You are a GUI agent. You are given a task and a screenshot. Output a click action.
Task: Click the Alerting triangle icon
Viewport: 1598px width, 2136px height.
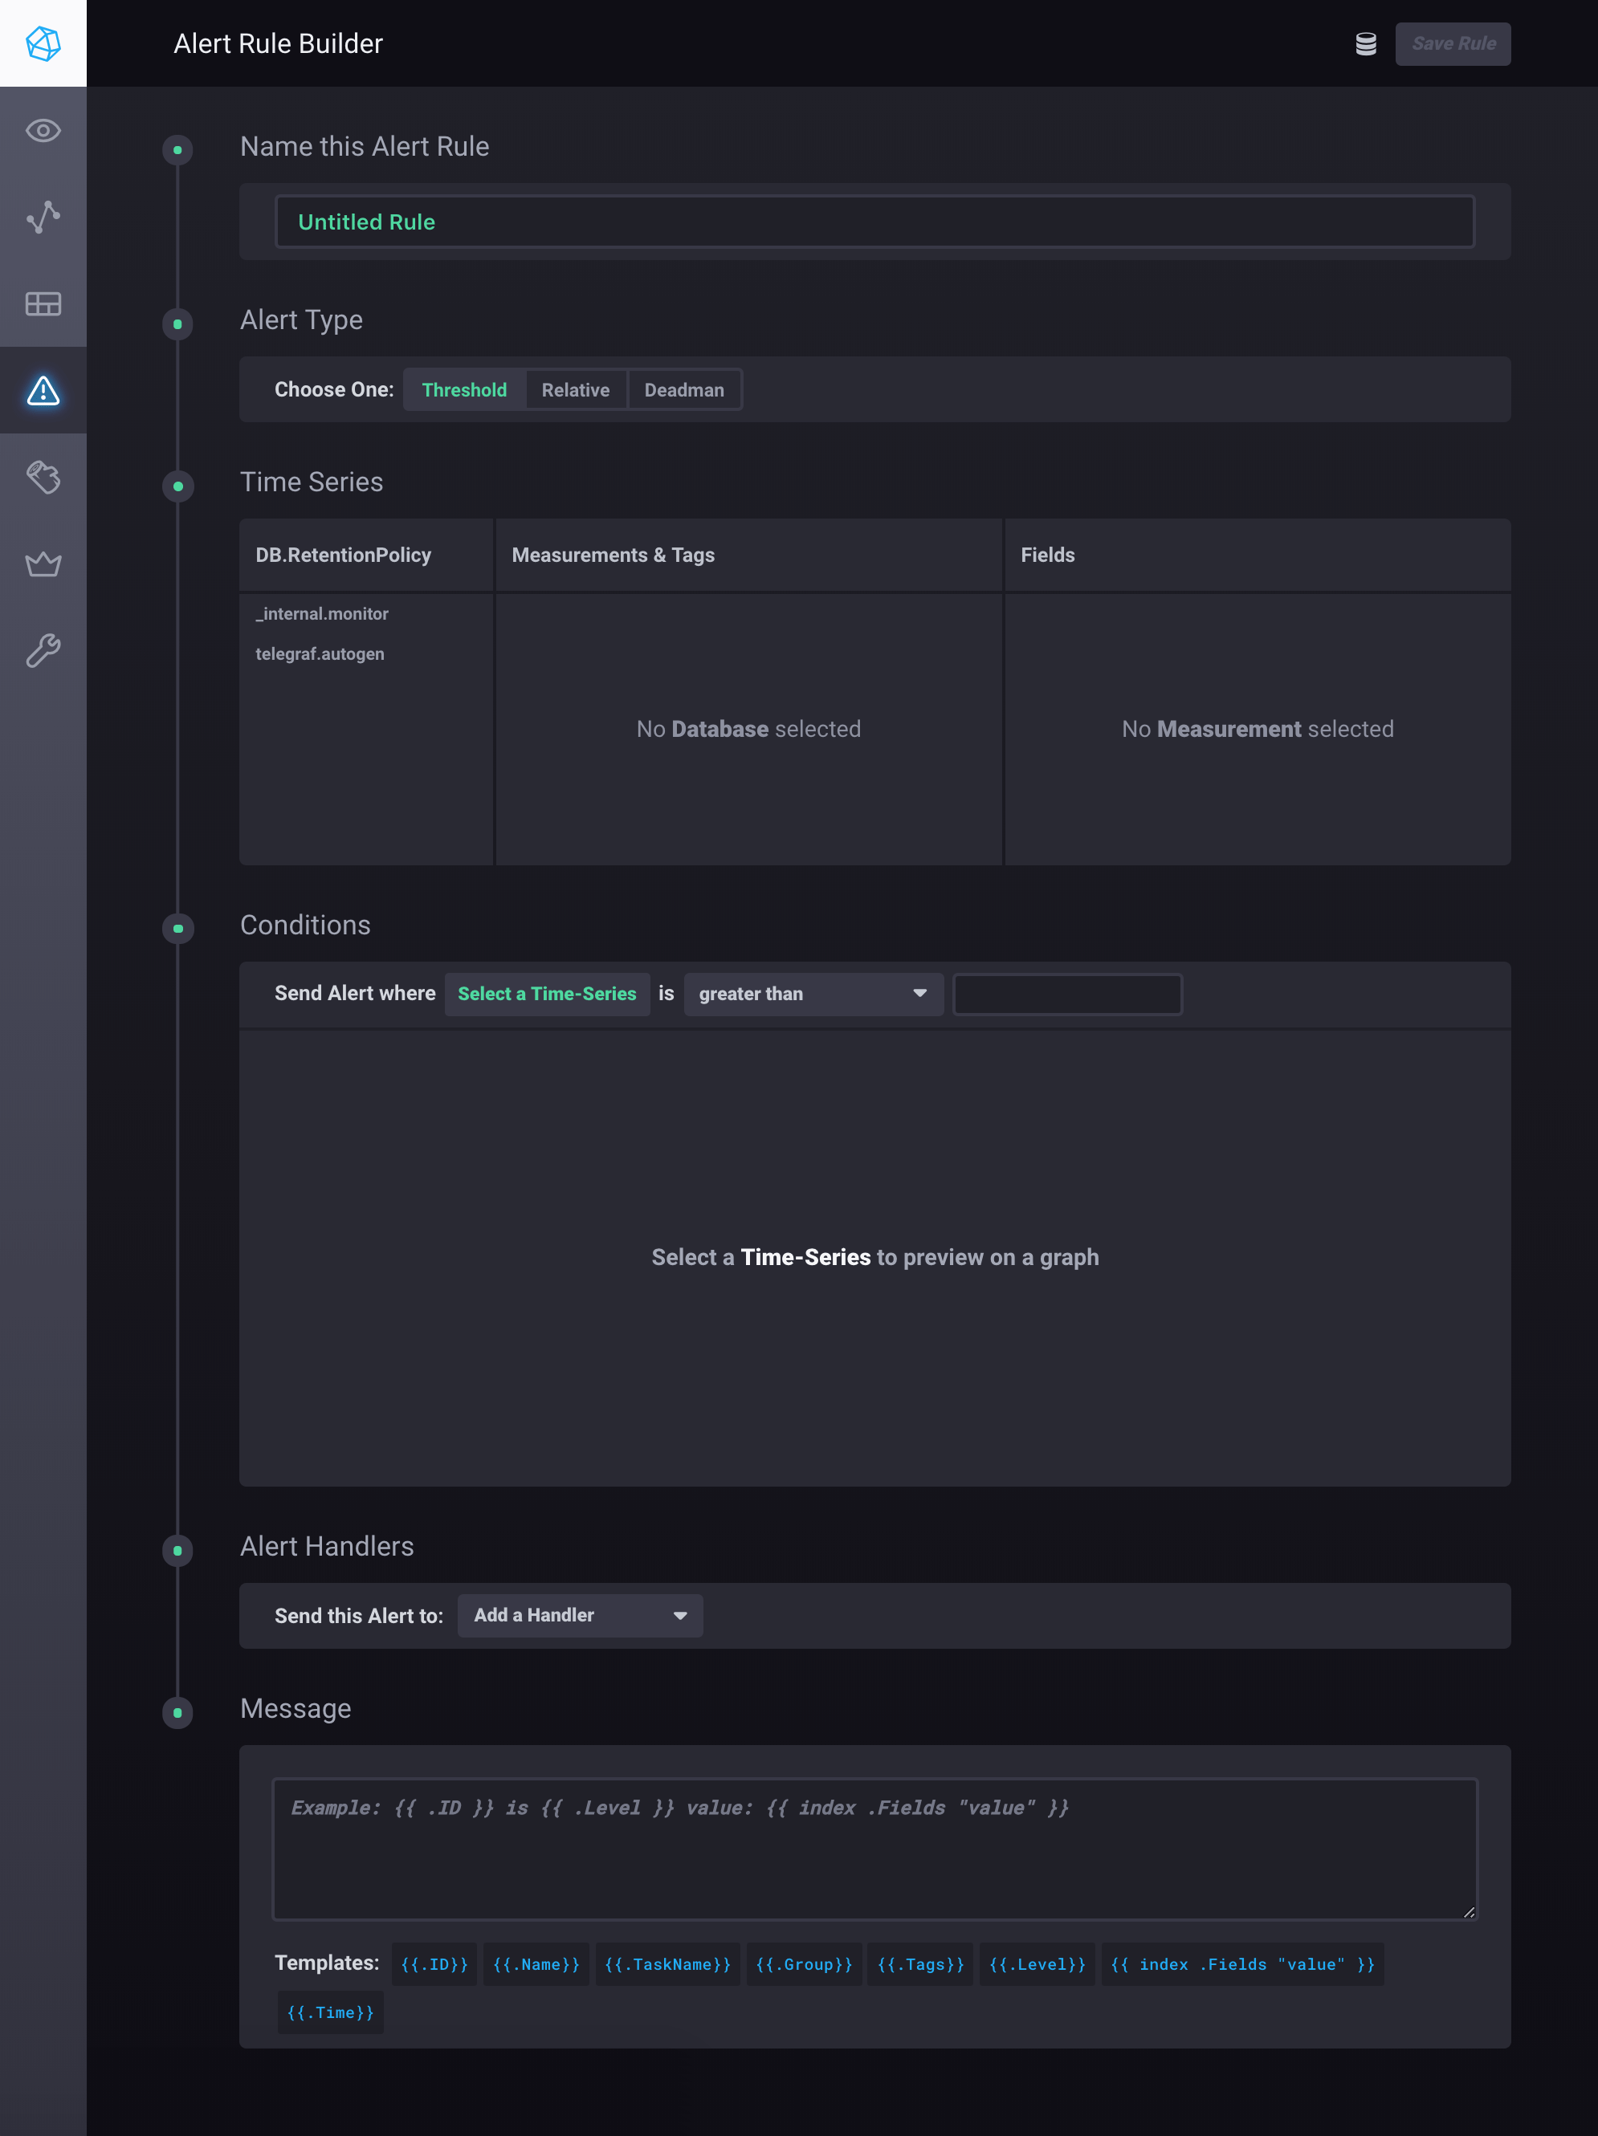tap(43, 391)
